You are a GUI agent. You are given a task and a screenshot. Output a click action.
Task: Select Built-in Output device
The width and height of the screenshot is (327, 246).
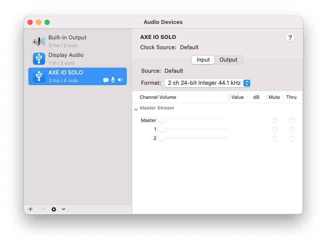(x=78, y=41)
